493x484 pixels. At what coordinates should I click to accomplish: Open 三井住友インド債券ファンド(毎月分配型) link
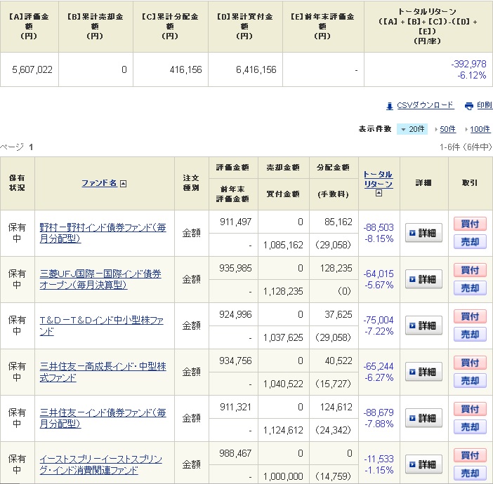103,418
